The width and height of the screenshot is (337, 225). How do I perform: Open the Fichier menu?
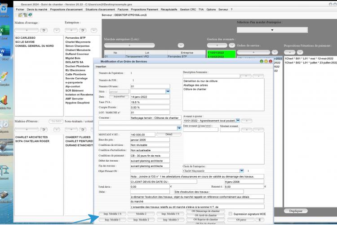point(20,9)
